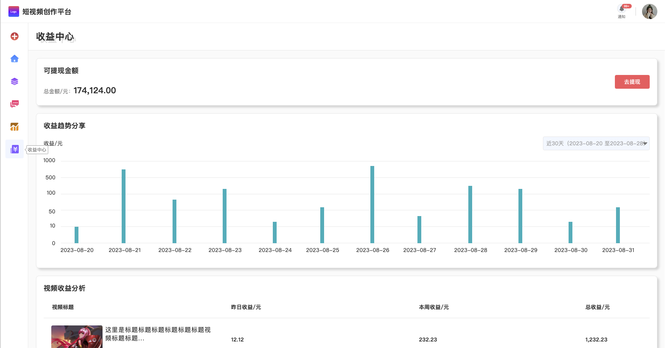Image resolution: width=665 pixels, height=348 pixels.
Task: Click the bar for 2023-08-22
Action: [x=174, y=221]
